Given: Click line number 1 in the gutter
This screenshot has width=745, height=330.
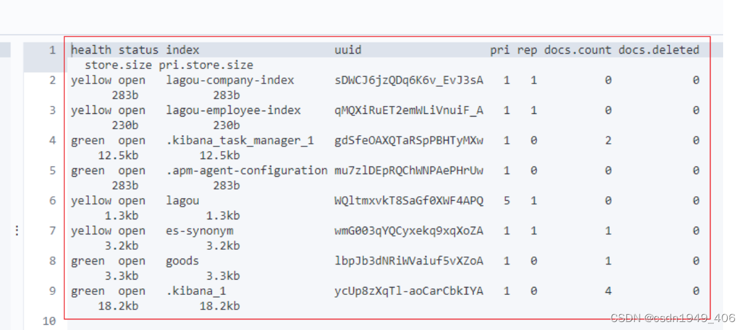Looking at the screenshot, I should [53, 50].
